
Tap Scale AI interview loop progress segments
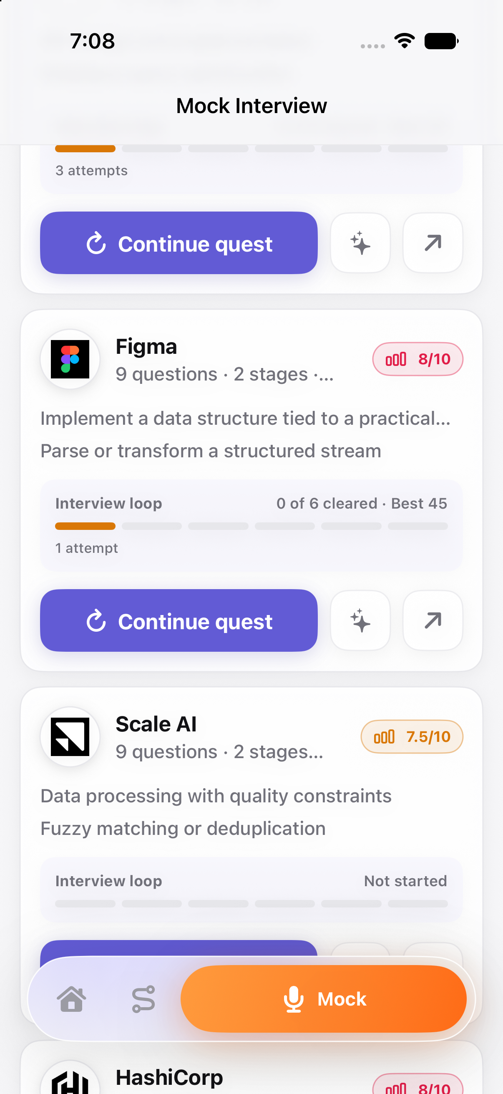point(251,904)
